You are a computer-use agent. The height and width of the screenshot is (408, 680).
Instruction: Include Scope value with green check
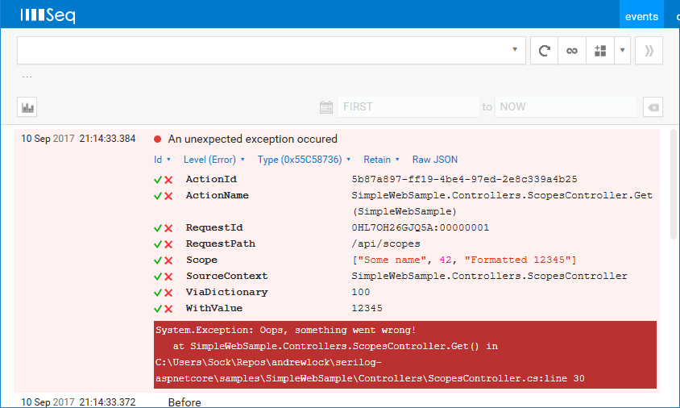[158, 260]
